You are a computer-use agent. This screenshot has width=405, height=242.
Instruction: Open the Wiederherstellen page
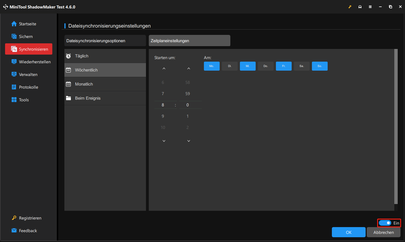click(x=29, y=62)
